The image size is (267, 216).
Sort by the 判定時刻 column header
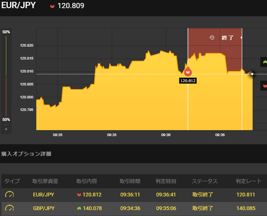click(166, 181)
